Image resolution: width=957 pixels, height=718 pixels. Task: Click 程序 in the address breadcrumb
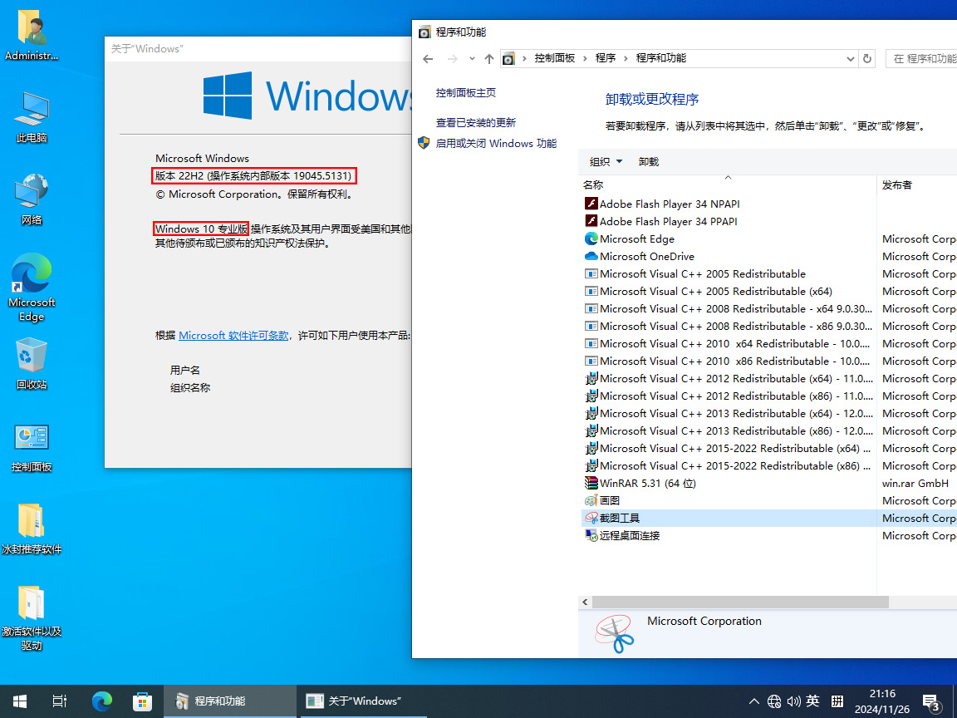(606, 58)
